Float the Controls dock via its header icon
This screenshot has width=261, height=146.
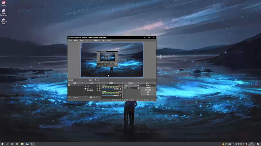(155, 83)
